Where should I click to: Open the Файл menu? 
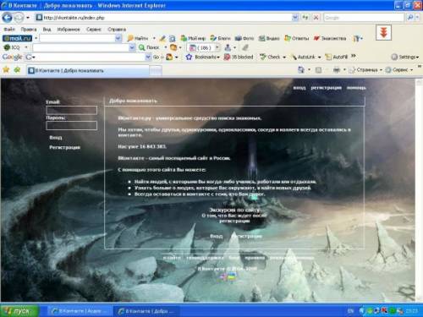click(x=9, y=30)
